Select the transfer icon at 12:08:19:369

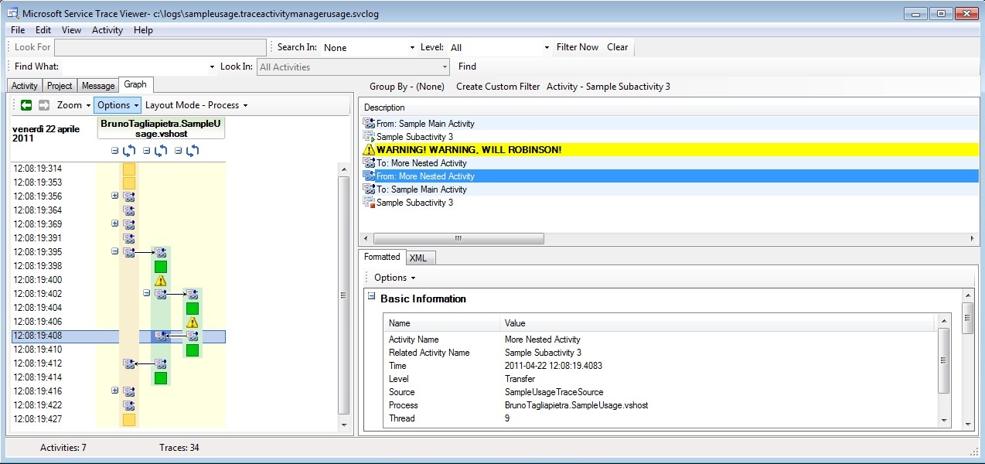pos(129,224)
